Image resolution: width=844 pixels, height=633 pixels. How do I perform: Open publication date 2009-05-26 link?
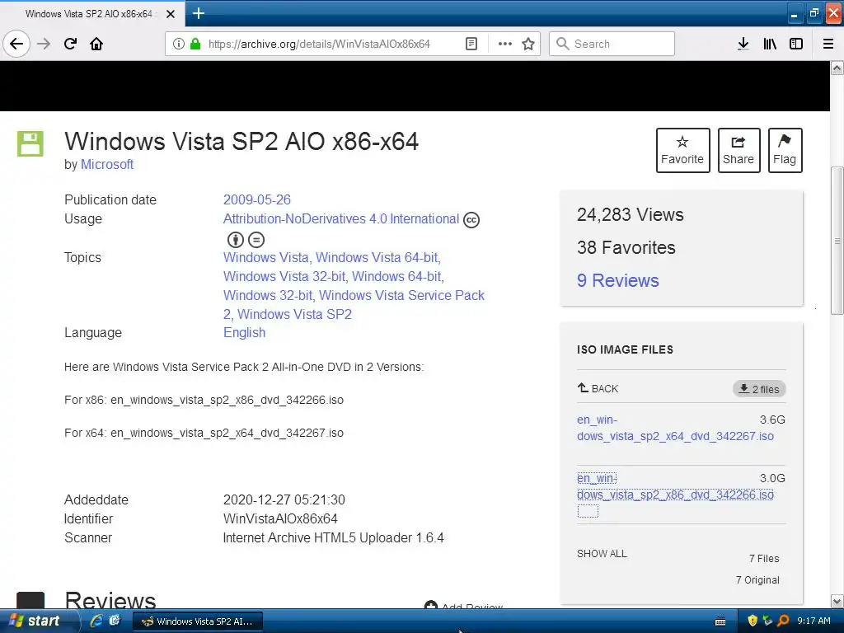pos(257,199)
